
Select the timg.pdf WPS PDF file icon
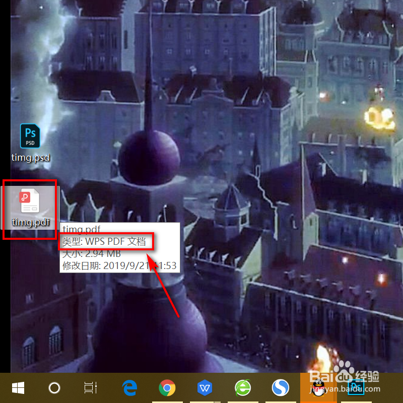tap(30, 200)
